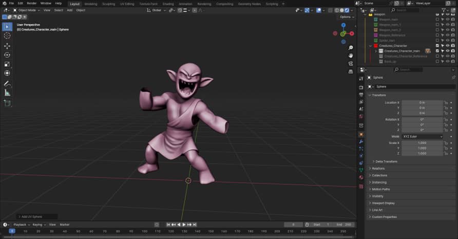Disable Creatures_Character_main in renders camera icon
This screenshot has width=458, height=239.
[x=453, y=51]
